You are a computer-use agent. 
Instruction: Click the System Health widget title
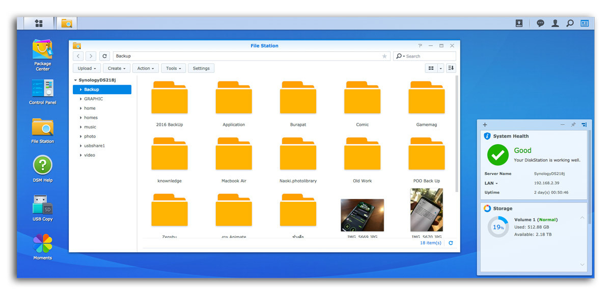point(511,136)
